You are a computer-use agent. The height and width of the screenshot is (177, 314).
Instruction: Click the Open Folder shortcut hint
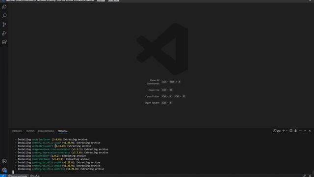point(165,96)
